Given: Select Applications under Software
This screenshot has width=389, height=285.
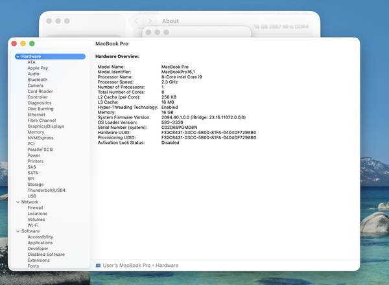Looking at the screenshot, I should [x=40, y=243].
